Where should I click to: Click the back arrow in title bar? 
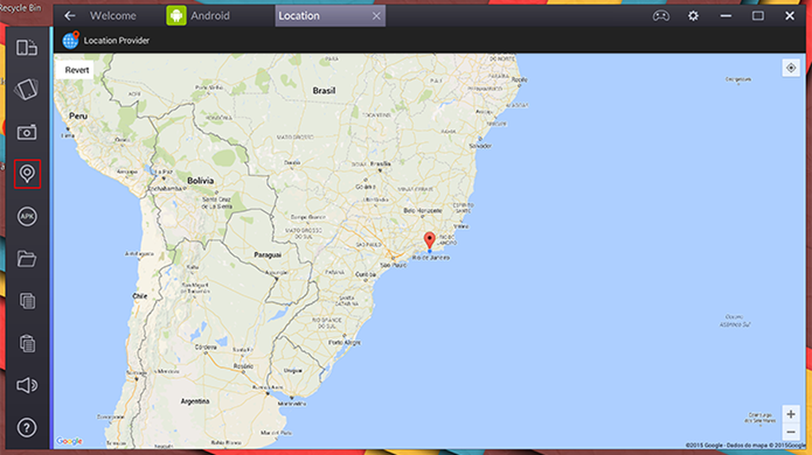[x=70, y=16]
